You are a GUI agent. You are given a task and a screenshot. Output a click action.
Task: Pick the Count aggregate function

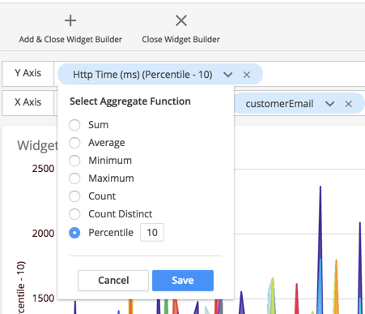pyautogui.click(x=74, y=196)
